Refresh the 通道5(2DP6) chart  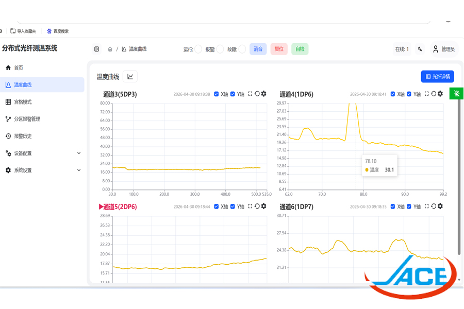[x=257, y=206]
